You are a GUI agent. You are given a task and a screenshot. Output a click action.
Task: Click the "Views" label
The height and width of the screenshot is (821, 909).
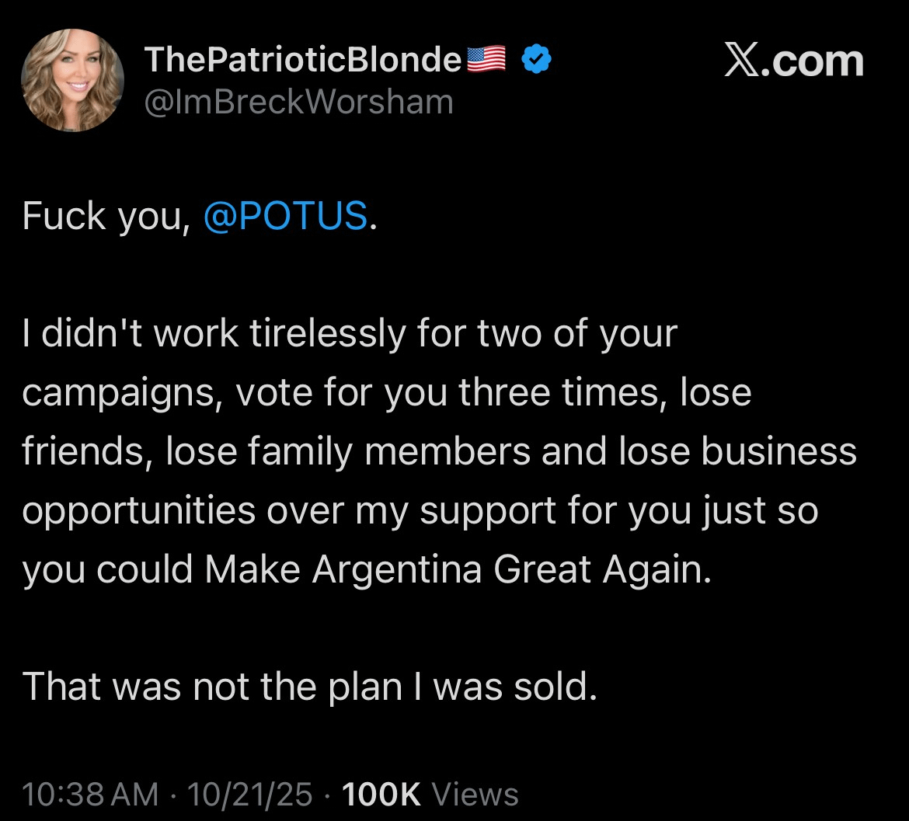(x=475, y=794)
